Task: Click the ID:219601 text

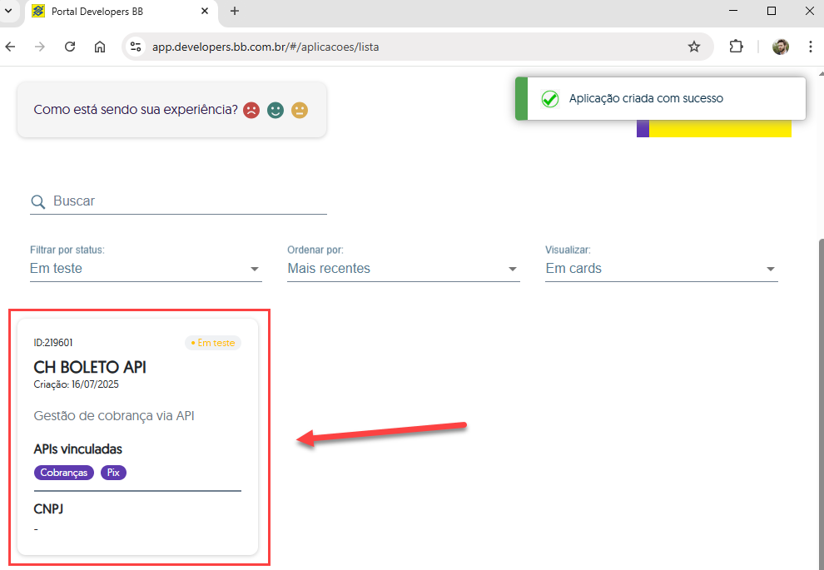Action: (x=53, y=343)
